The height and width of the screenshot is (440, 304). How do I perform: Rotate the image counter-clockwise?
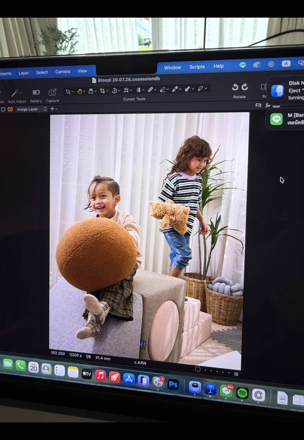point(235,87)
